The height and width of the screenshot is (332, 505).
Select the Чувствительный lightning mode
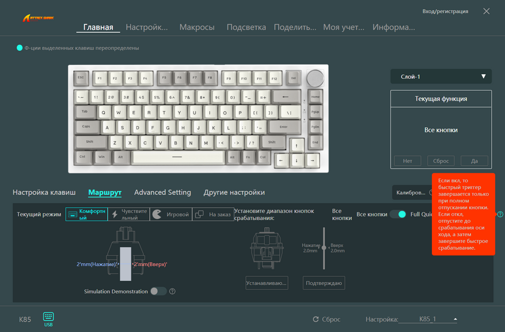[x=129, y=214]
